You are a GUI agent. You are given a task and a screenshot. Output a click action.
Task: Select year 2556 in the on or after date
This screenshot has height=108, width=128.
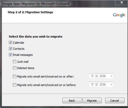coord(103,76)
